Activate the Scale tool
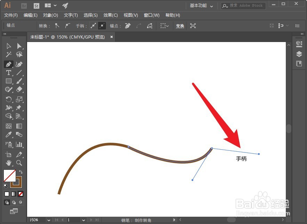 point(19,99)
